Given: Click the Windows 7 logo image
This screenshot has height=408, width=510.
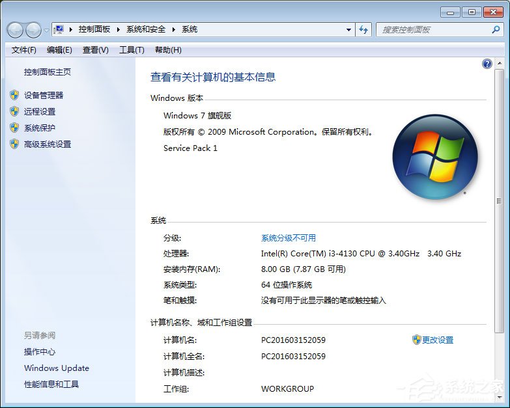Looking at the screenshot, I should tap(435, 156).
